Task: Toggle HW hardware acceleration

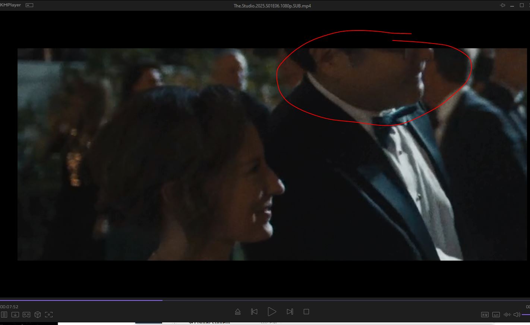Action: point(485,315)
